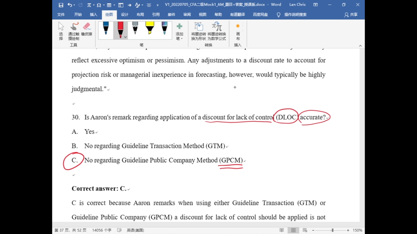Expand the symbol dropdown arrow

tap(104, 5)
